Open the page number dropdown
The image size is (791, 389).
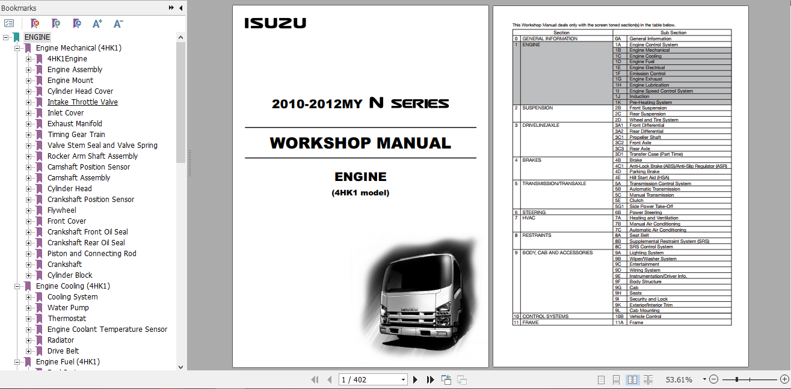coord(404,379)
